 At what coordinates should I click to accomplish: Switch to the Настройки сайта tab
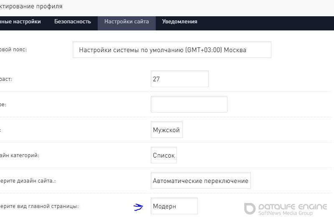pyautogui.click(x=127, y=22)
